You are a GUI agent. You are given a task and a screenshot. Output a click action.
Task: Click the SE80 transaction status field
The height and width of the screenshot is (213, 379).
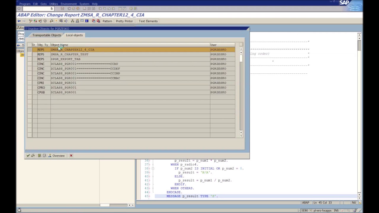pyautogui.click(x=304, y=211)
